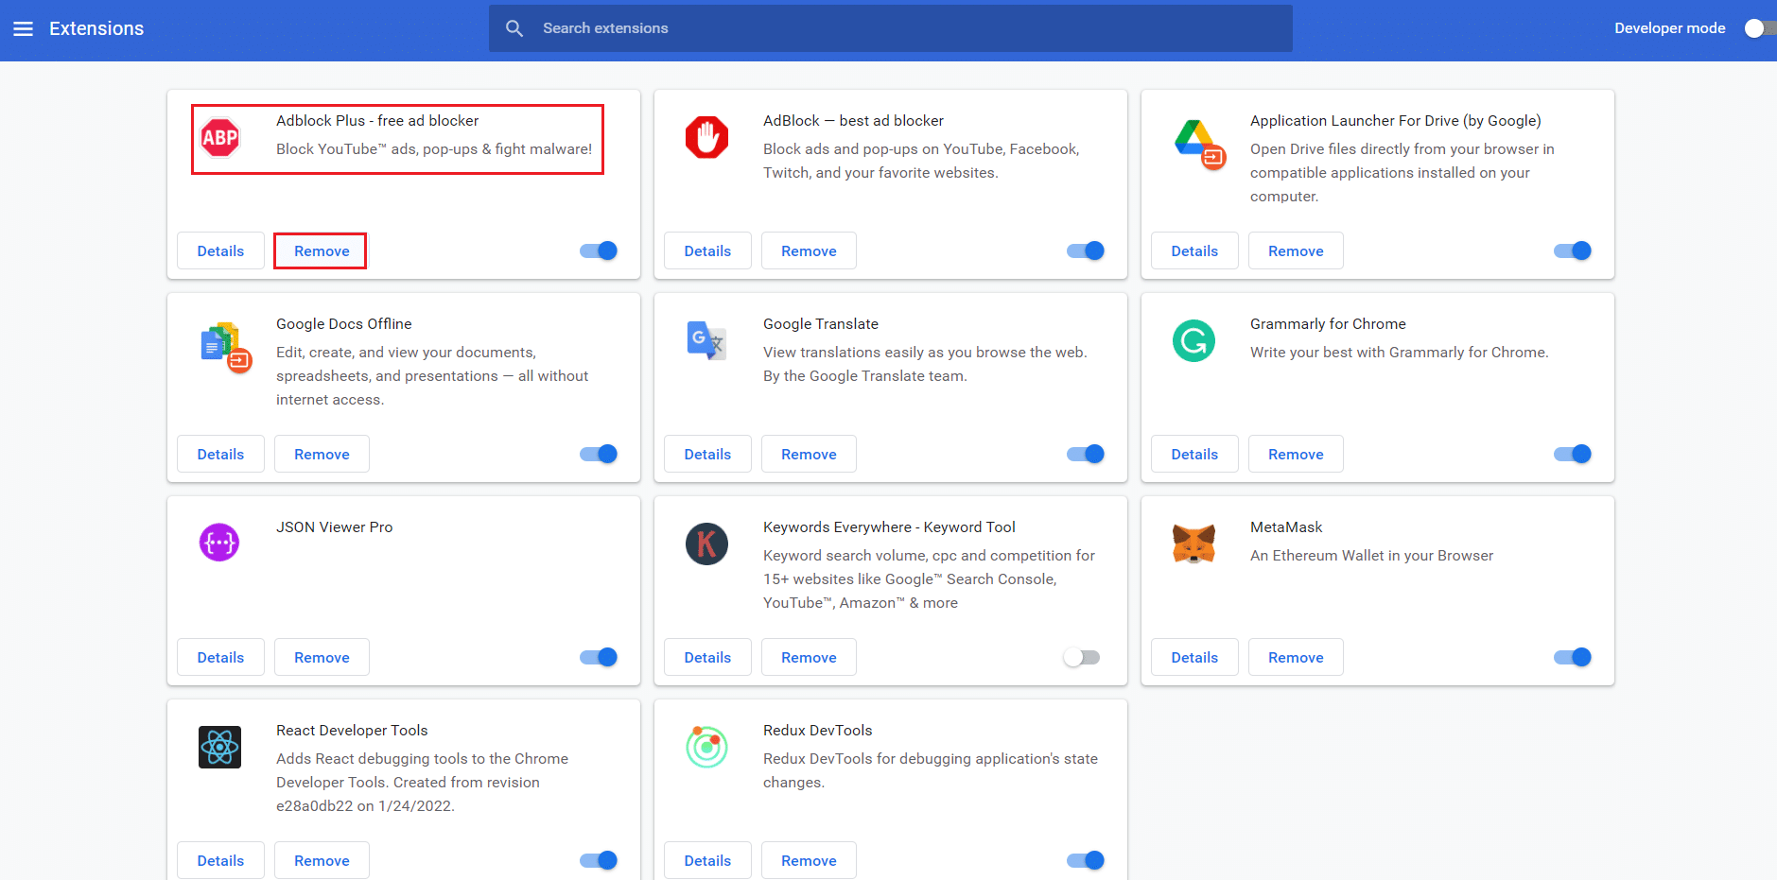Open Details for Adblock Plus
Screen dimensions: 1777x880
[x=220, y=250]
